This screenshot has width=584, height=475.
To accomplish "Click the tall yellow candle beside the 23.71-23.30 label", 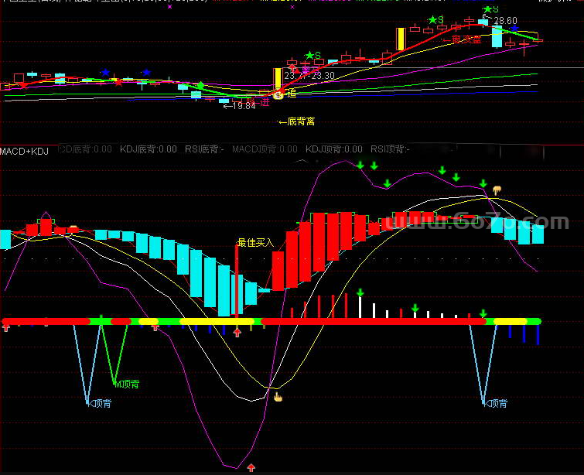I will (278, 78).
